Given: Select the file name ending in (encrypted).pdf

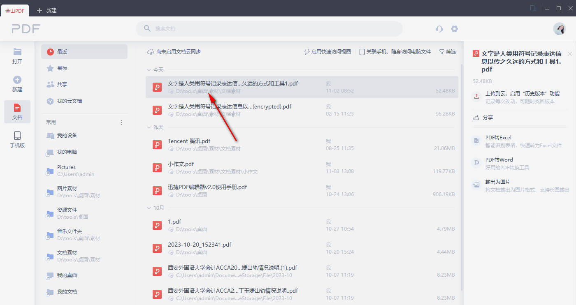Looking at the screenshot, I should [x=230, y=106].
